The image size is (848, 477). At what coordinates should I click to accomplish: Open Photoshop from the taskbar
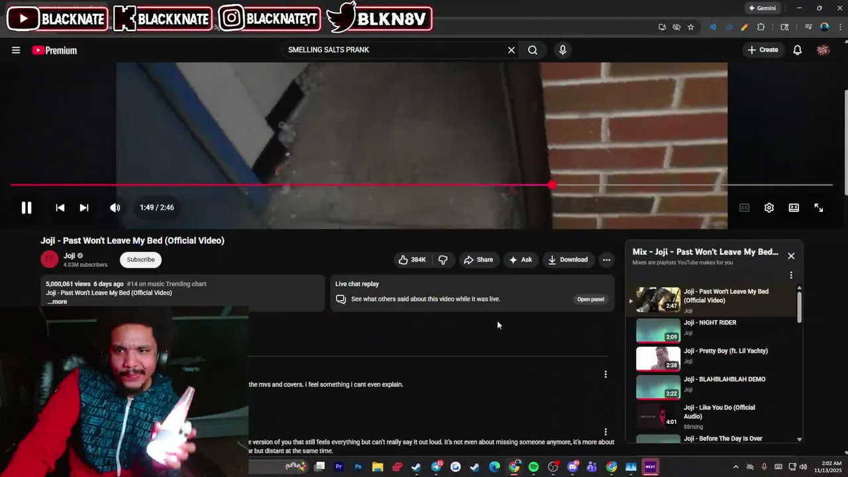coord(358,467)
